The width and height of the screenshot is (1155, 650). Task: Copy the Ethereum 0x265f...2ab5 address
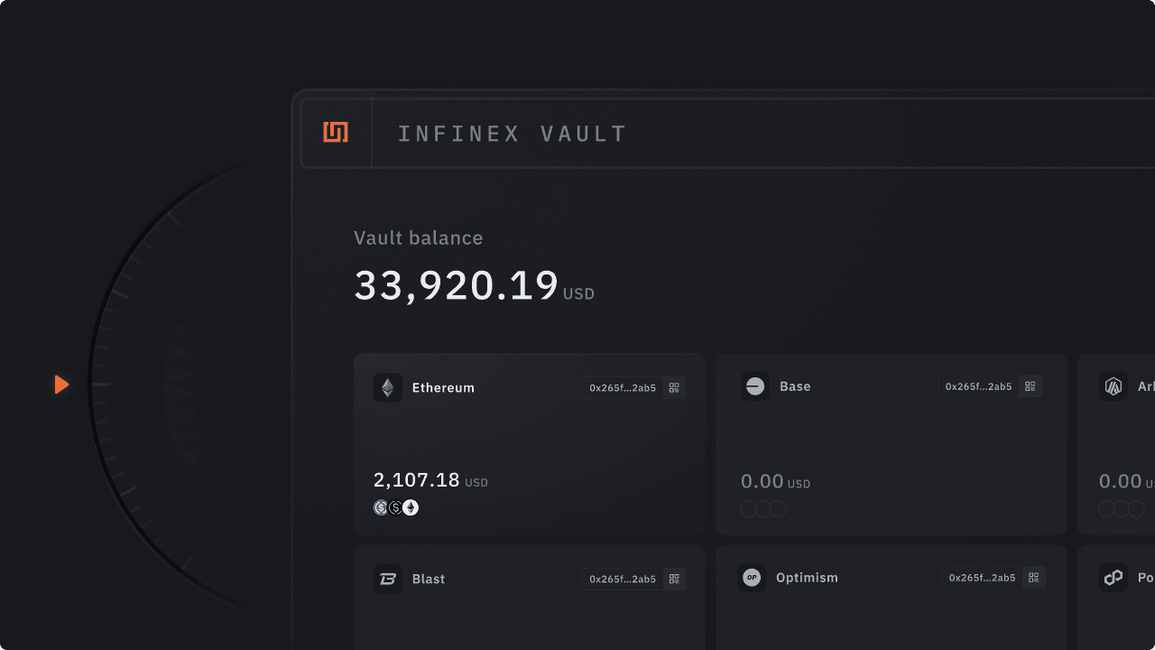click(x=623, y=388)
